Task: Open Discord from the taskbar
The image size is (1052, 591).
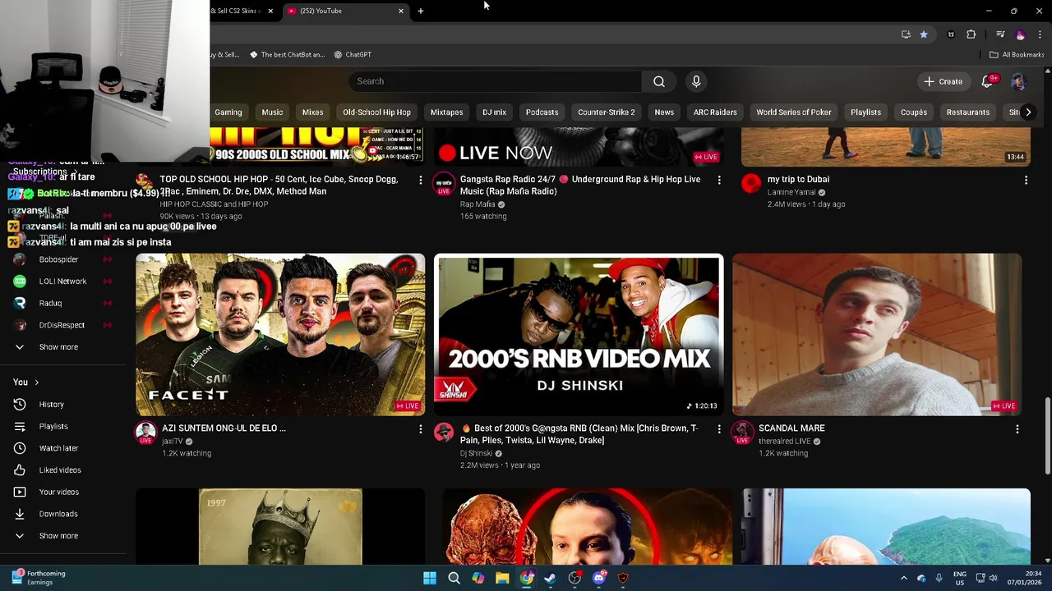Action: tap(599, 578)
